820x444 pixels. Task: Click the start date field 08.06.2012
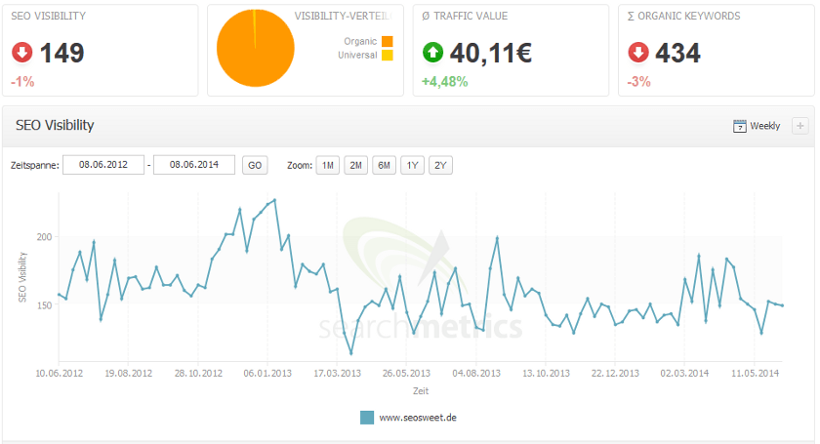(103, 165)
